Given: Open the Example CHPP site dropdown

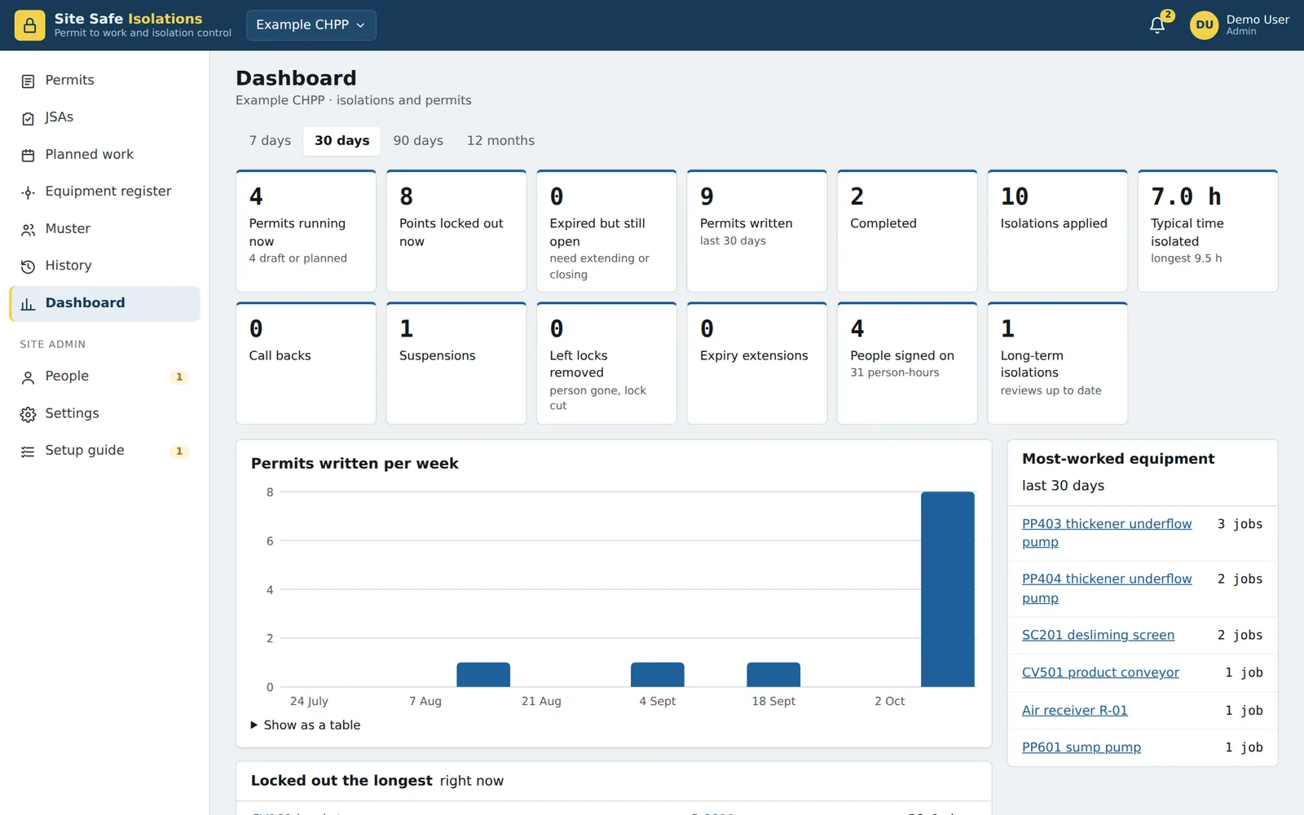Looking at the screenshot, I should tap(311, 25).
